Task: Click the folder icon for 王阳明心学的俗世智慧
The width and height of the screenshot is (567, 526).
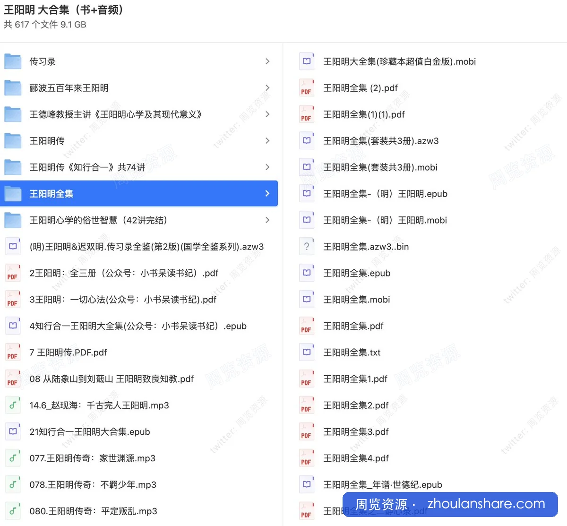Action: tap(13, 220)
